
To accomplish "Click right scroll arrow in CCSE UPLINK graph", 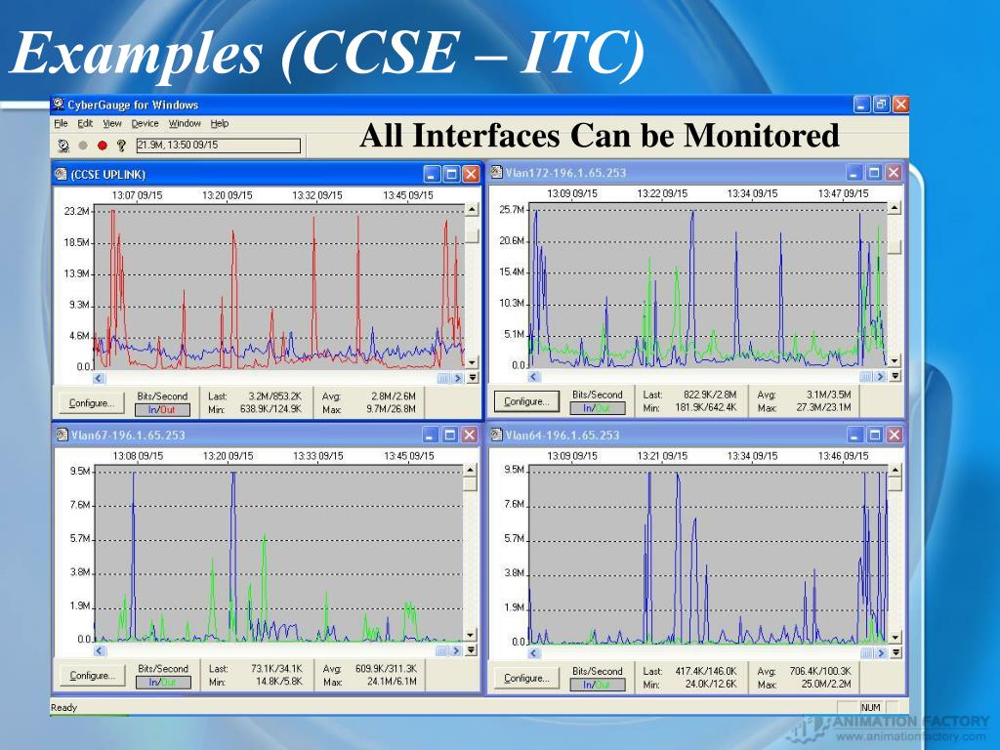I will (457, 378).
